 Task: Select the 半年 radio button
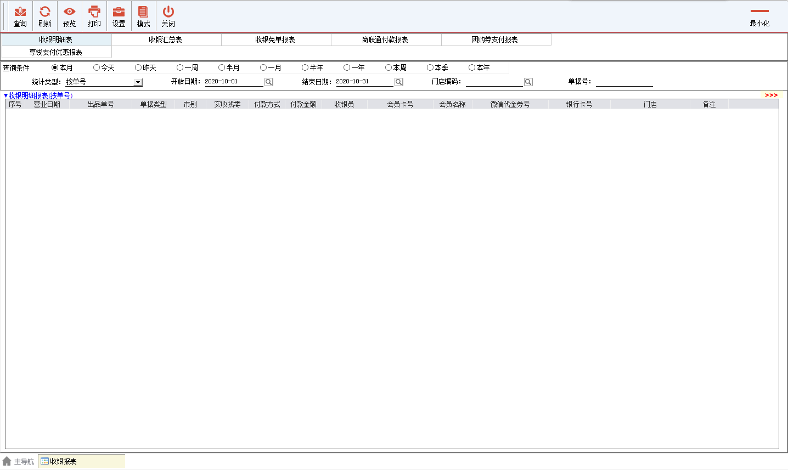pos(305,67)
